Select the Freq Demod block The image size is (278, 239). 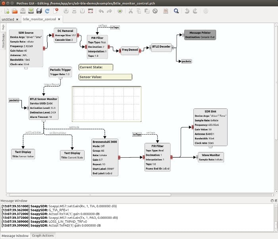pyautogui.click(x=130, y=50)
